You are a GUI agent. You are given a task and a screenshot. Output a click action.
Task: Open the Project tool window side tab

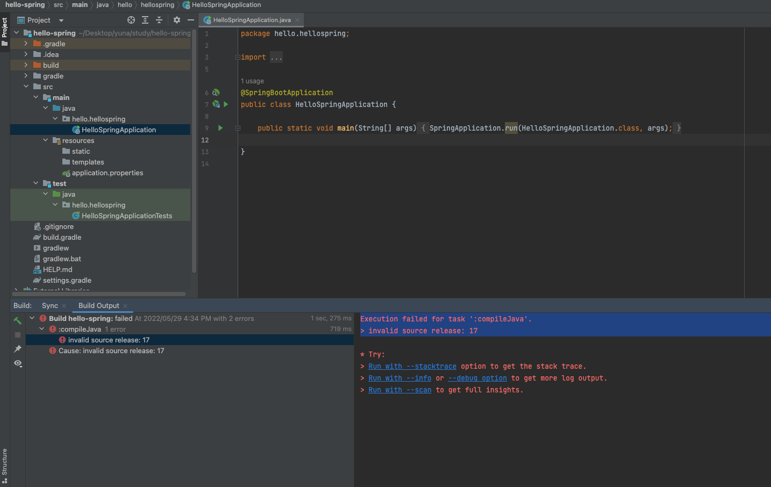(x=5, y=31)
